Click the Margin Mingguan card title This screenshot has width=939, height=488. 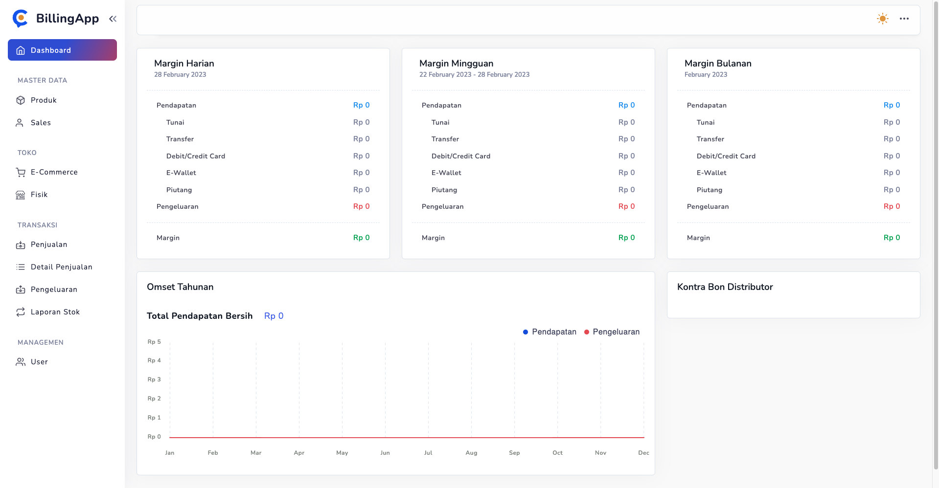point(456,64)
